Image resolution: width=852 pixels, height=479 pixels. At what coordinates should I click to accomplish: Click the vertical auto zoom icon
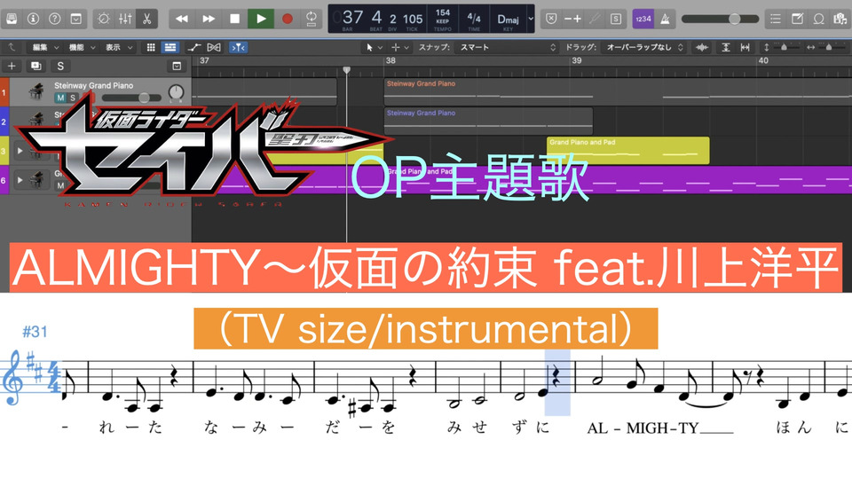click(725, 47)
